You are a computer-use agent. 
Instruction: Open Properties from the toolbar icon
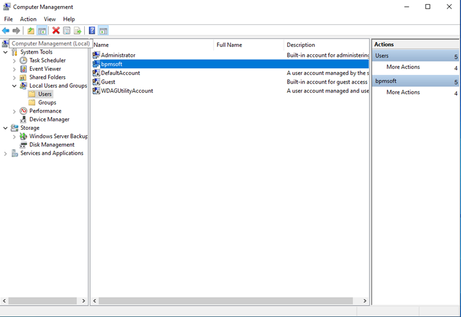(x=66, y=30)
